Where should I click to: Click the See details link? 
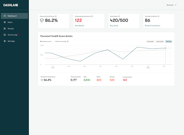point(79,25)
